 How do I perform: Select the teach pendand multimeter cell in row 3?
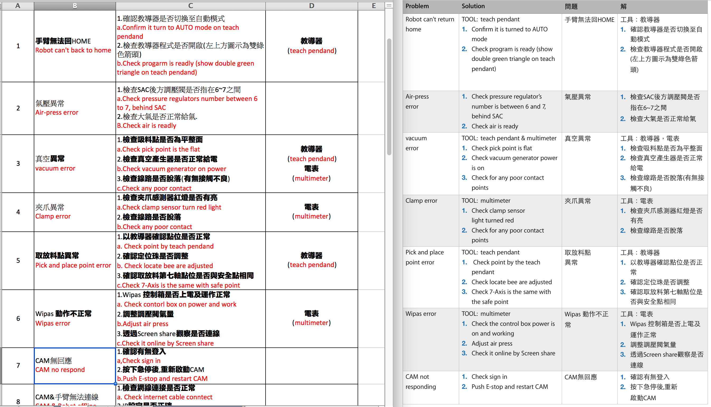point(311,163)
